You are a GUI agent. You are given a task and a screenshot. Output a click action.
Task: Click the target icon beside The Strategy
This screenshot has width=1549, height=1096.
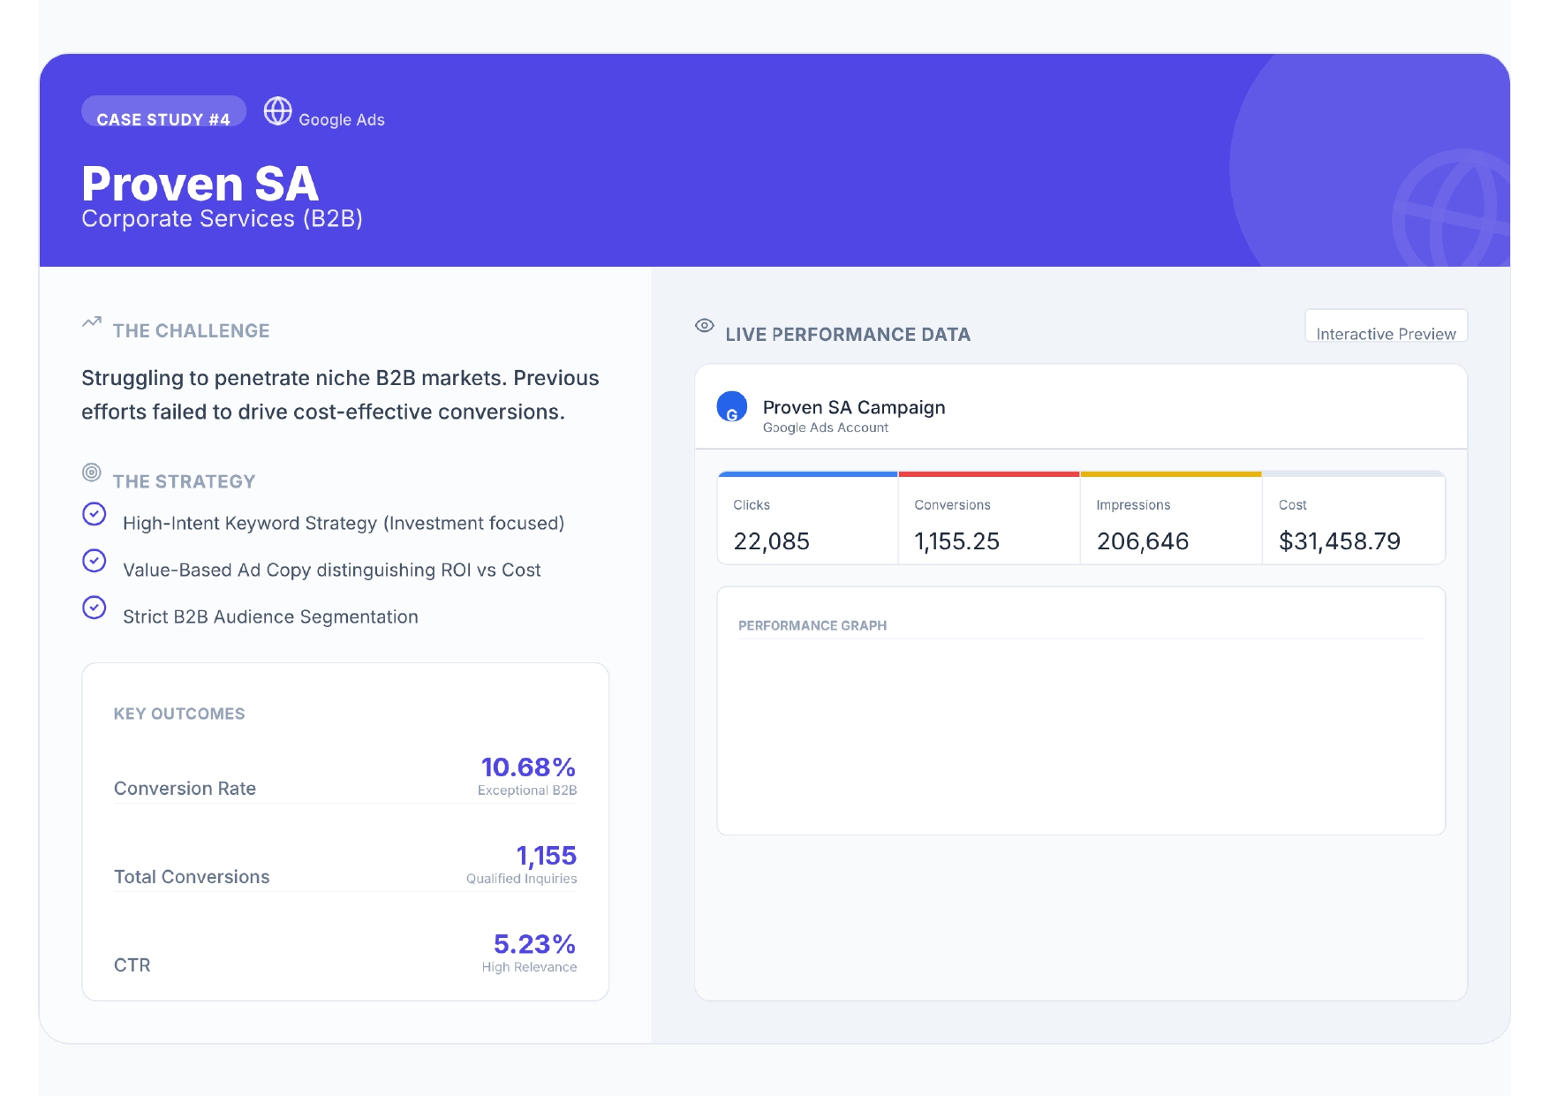coord(92,472)
